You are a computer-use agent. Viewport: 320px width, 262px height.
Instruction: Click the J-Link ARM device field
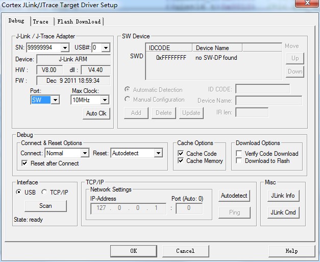coord(73,59)
